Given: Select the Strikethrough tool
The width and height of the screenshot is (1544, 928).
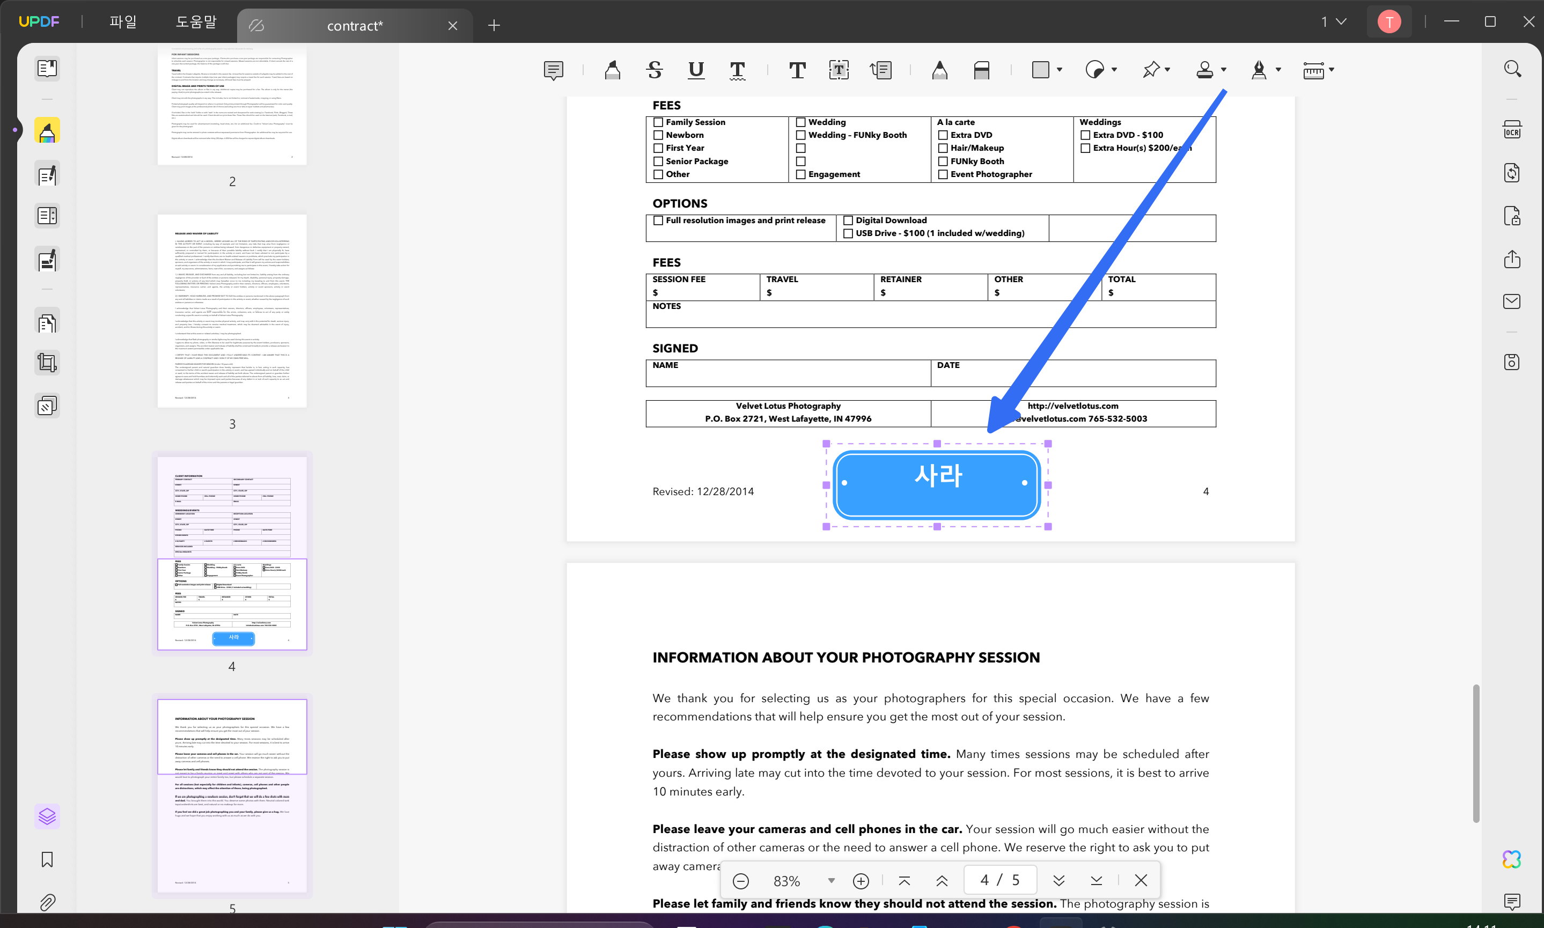Looking at the screenshot, I should click(655, 70).
